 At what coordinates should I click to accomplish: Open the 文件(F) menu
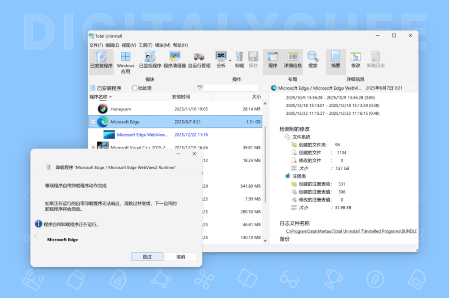point(96,45)
